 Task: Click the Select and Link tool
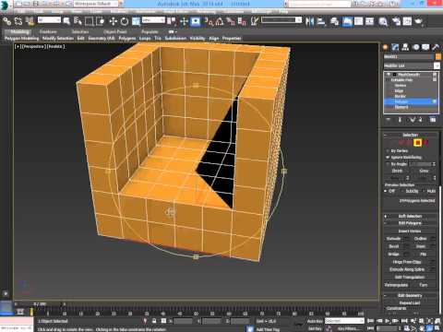[x=6, y=21]
